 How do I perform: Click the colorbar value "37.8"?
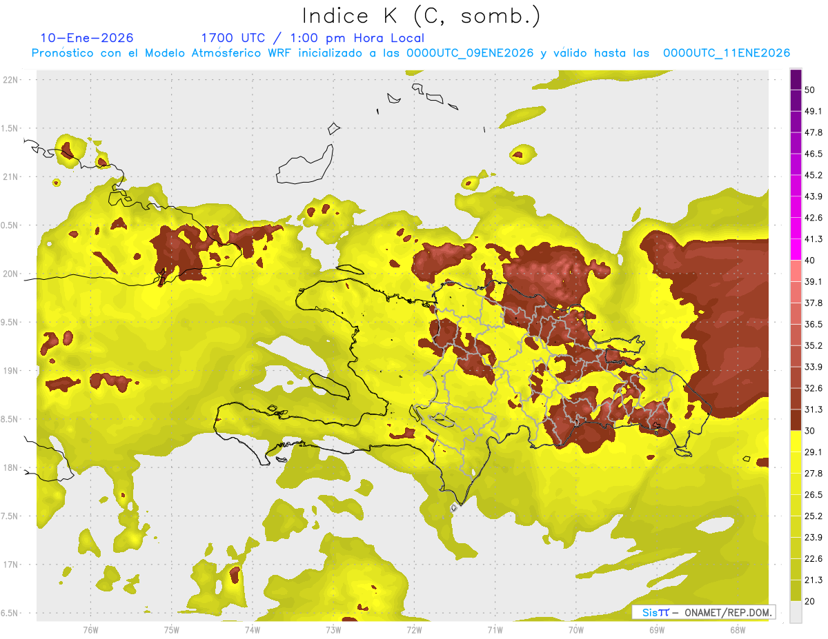point(814,303)
